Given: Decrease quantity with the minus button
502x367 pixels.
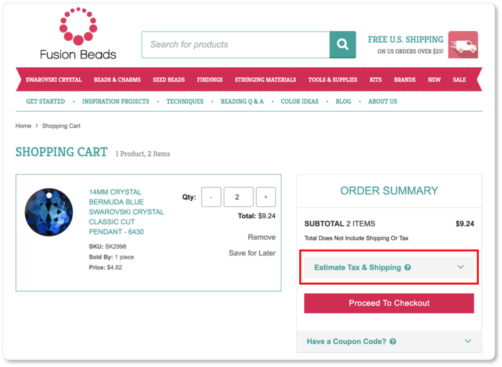Looking at the screenshot, I should [x=211, y=197].
